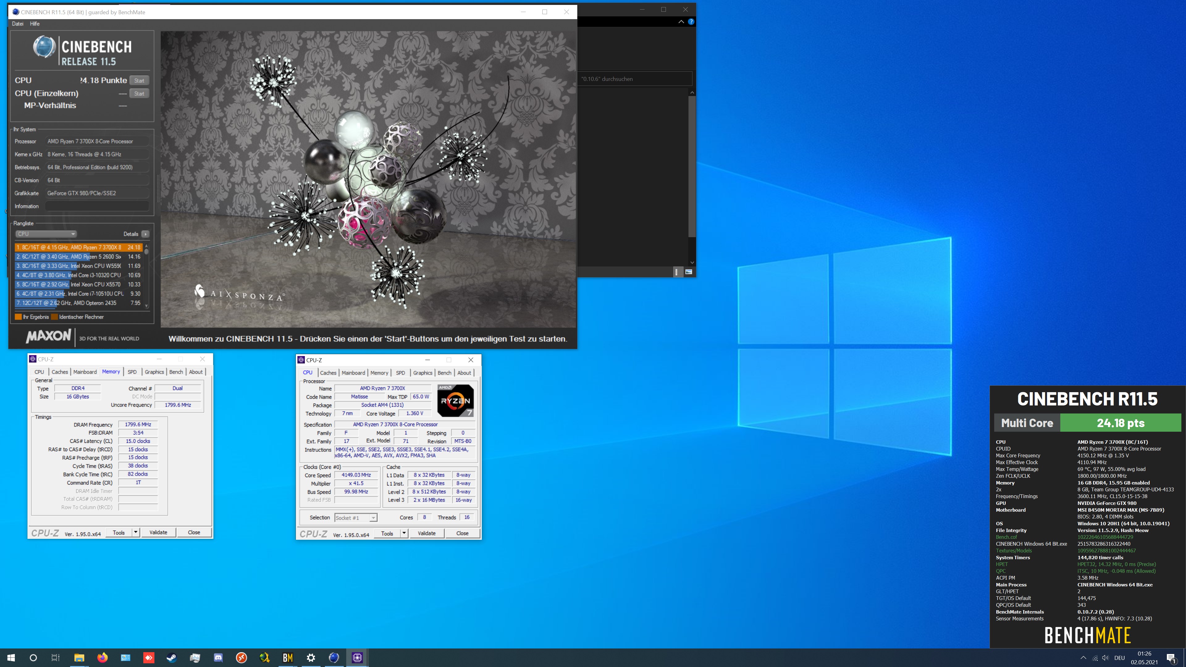Select the Ryzen 5 2600 14.16 ranking row
Viewport: 1186px width, 667px height.
point(79,256)
